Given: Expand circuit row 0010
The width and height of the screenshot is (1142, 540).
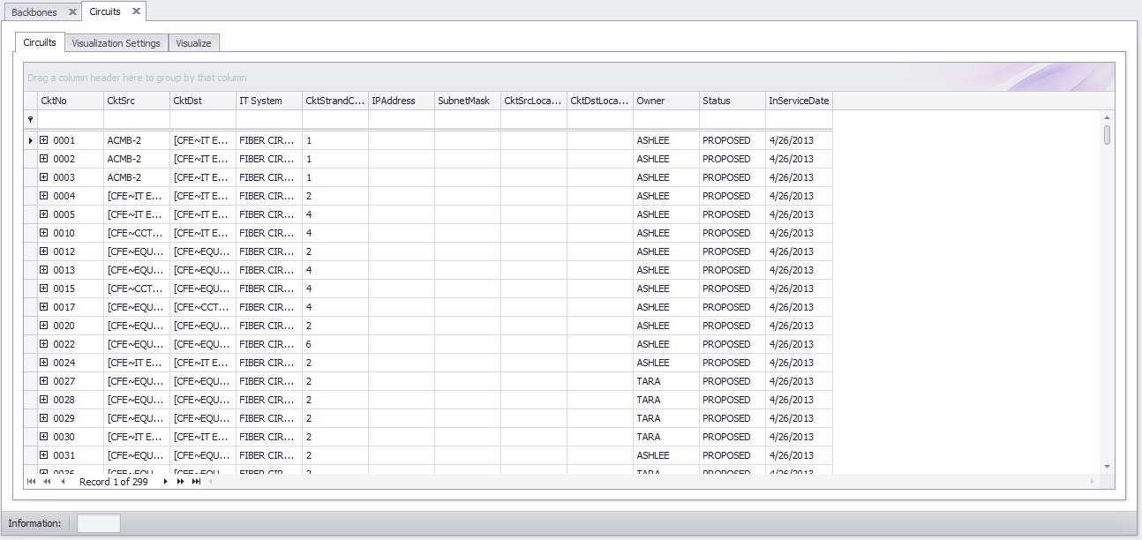Looking at the screenshot, I should point(44,233).
